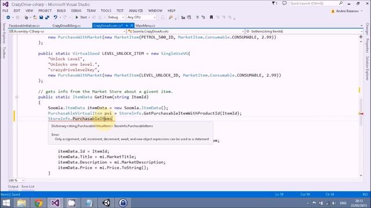371x208 pixels.
Task: Click the padlock app taskbar icon
Action: pos(123,203)
